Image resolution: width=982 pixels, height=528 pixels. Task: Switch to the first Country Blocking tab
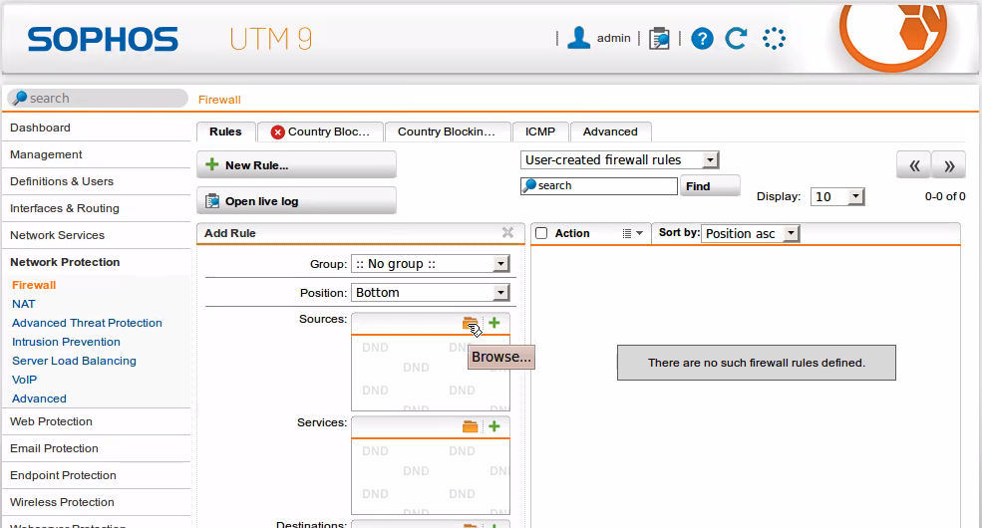320,132
